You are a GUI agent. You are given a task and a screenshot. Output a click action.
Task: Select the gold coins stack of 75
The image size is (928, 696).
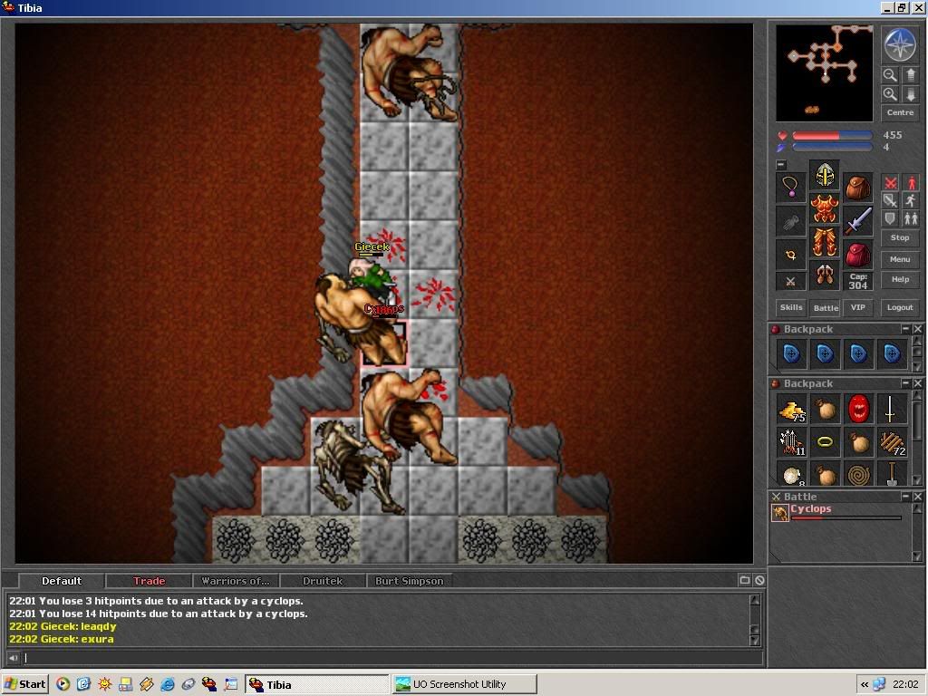coord(791,409)
